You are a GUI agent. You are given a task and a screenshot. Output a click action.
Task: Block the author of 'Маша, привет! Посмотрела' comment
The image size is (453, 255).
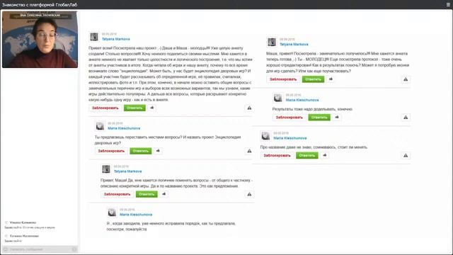[283, 79]
